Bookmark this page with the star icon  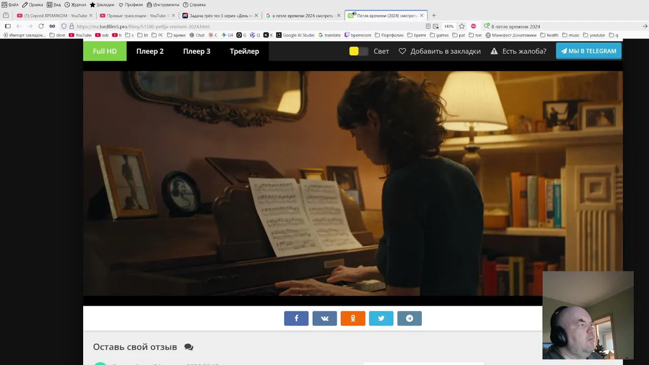(x=462, y=26)
